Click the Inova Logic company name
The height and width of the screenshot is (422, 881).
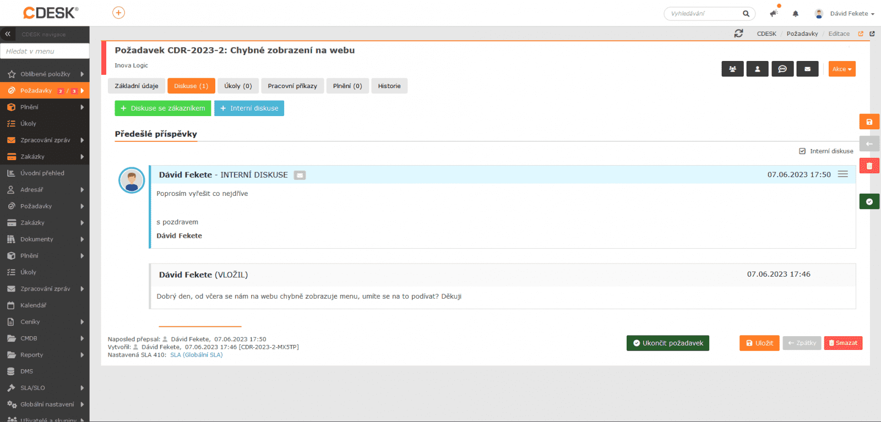131,65
